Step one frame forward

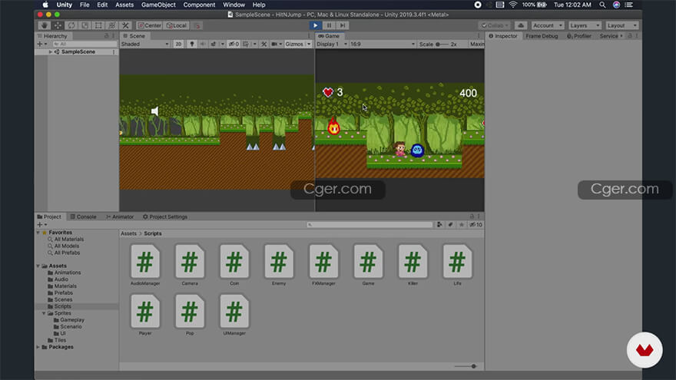[x=343, y=25]
